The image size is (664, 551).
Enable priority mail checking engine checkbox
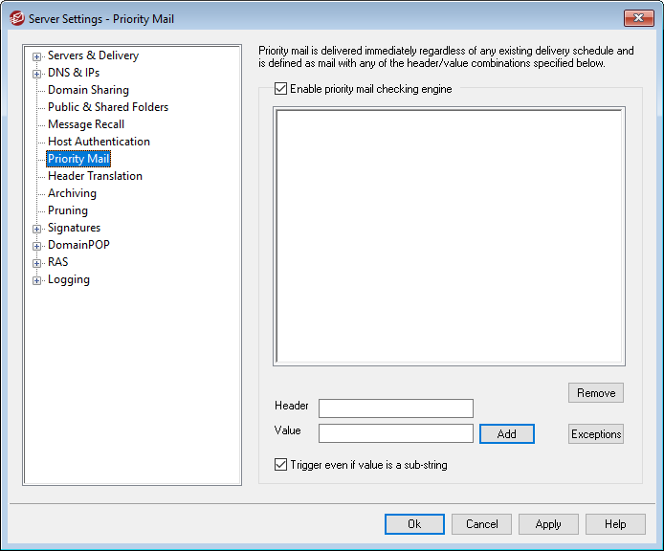click(280, 89)
